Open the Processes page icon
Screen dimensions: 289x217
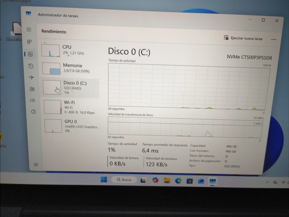pos(29,42)
